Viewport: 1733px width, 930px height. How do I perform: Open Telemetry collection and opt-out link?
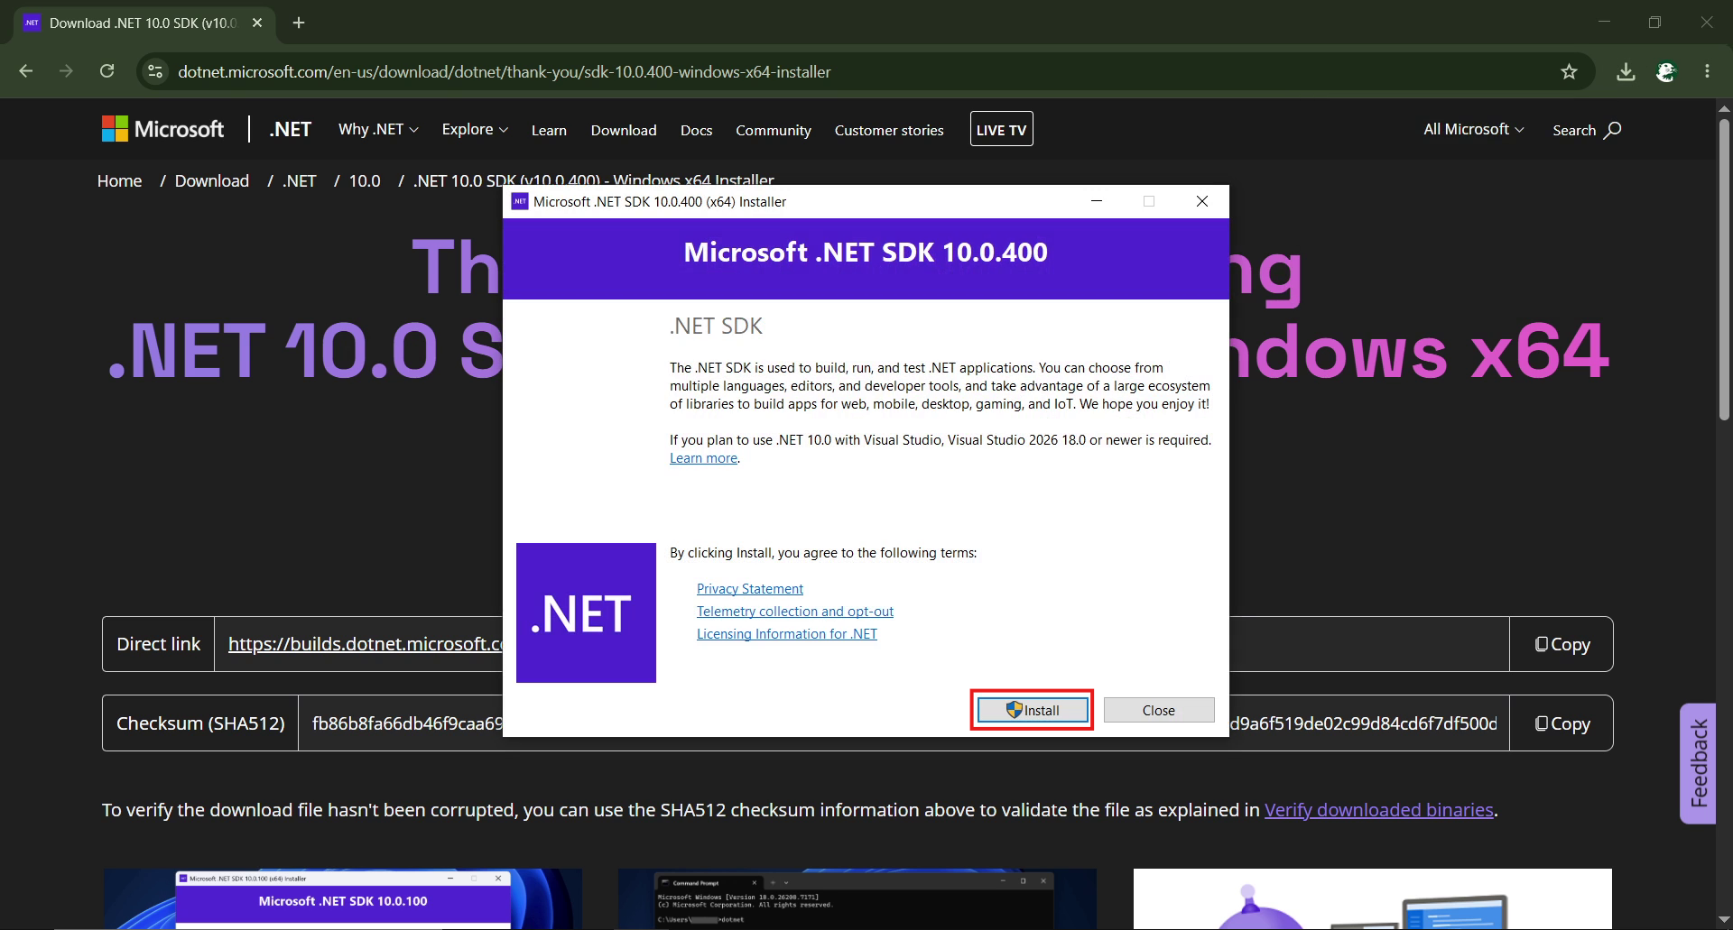795,612
